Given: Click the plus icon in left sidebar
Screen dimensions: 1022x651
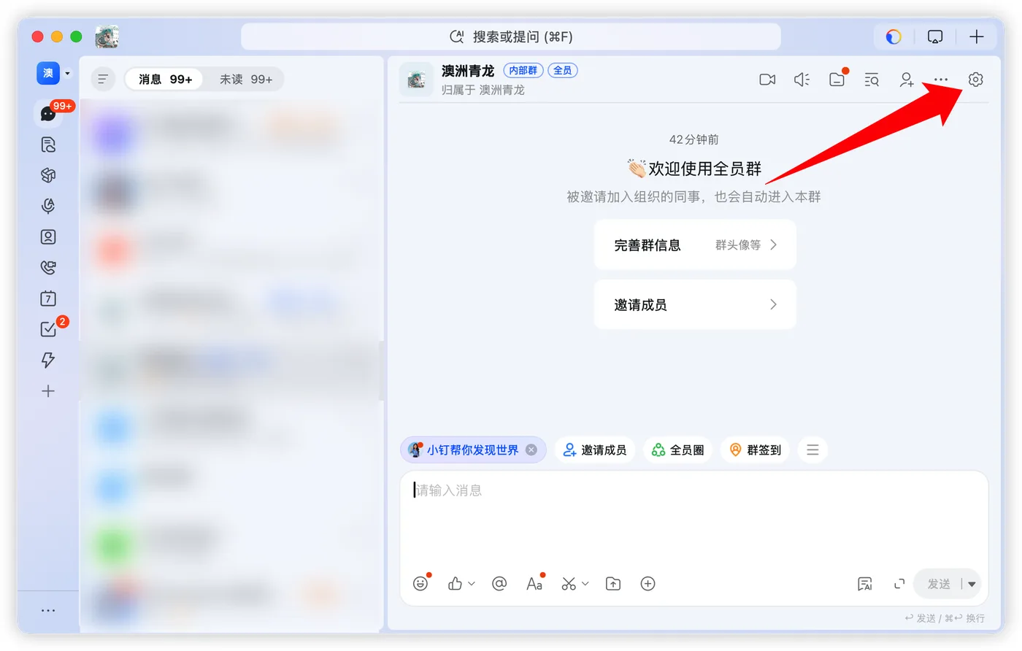Looking at the screenshot, I should pos(48,391).
